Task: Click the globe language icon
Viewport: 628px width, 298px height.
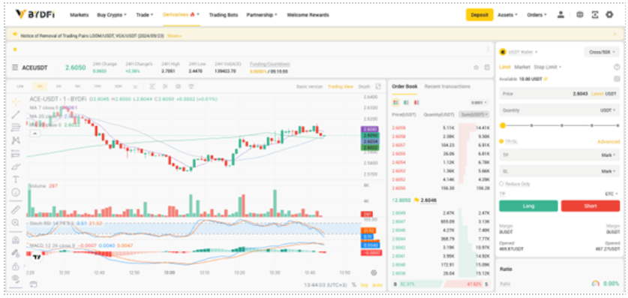Action: pos(579,15)
